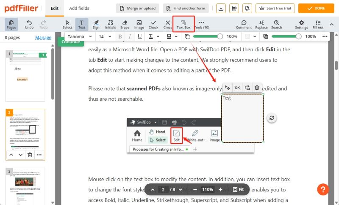
Task: Move page 2 down with arrow
Action: point(20,155)
